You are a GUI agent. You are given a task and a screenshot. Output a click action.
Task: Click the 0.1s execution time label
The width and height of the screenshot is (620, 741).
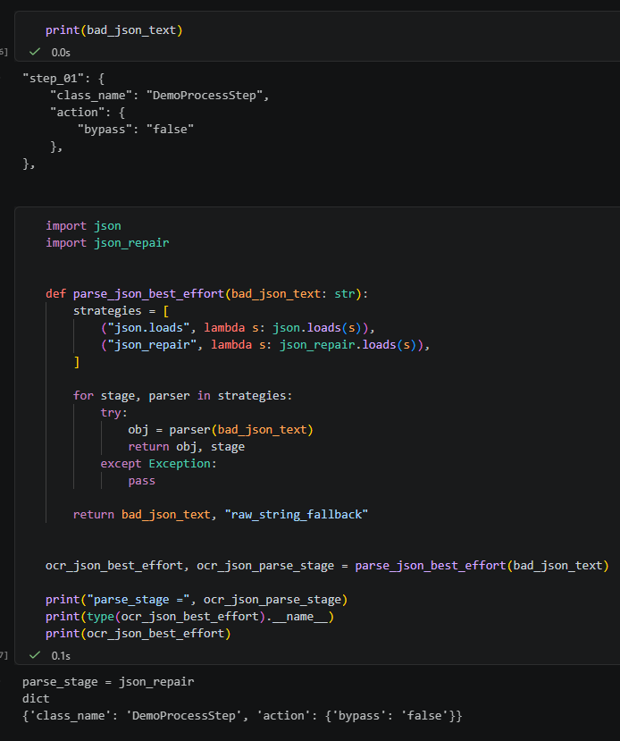click(x=61, y=655)
